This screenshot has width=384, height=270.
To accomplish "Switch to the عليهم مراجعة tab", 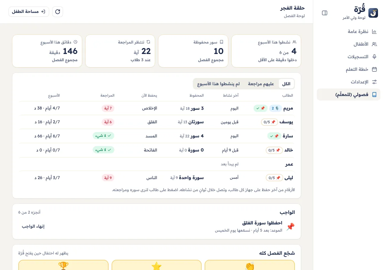I will pyautogui.click(x=261, y=84).
